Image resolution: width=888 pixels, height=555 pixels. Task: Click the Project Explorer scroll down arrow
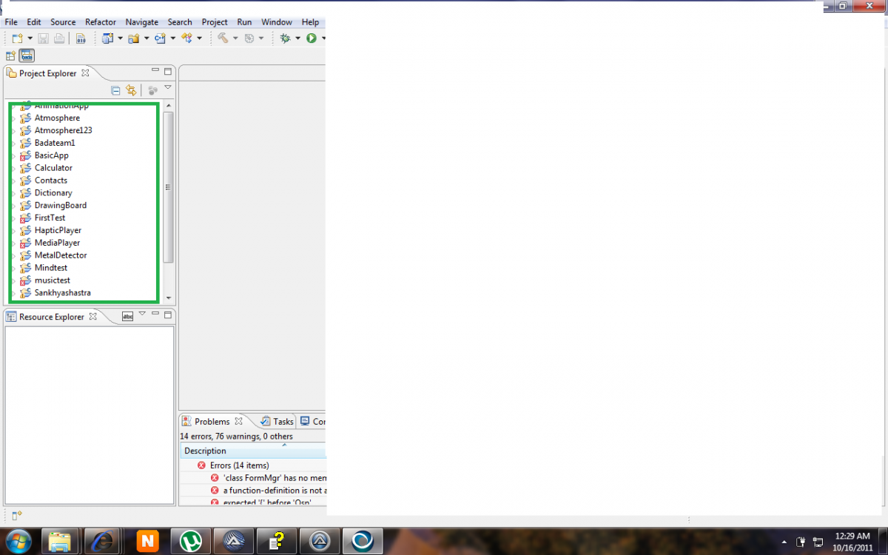point(169,297)
